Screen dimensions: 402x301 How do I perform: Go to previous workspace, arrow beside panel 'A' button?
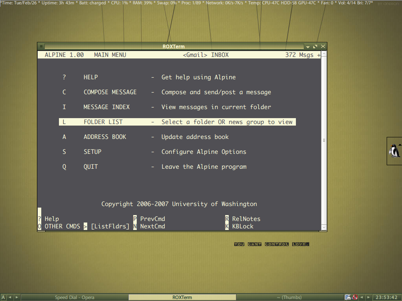tap(10, 297)
